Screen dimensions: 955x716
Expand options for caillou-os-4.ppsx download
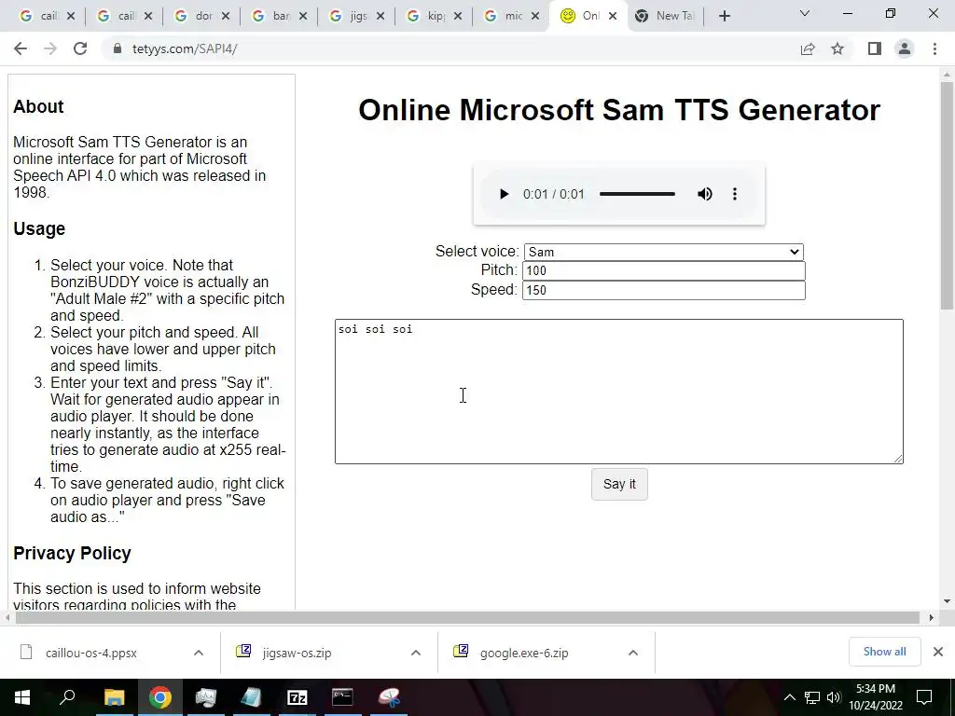[199, 654]
